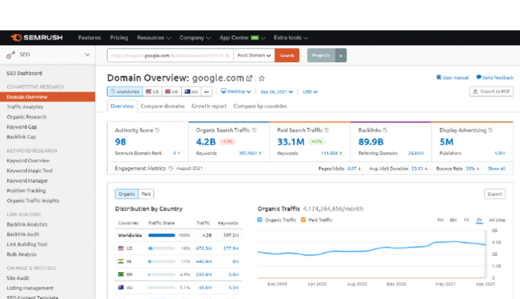Click the Export to PDF button

(491, 92)
